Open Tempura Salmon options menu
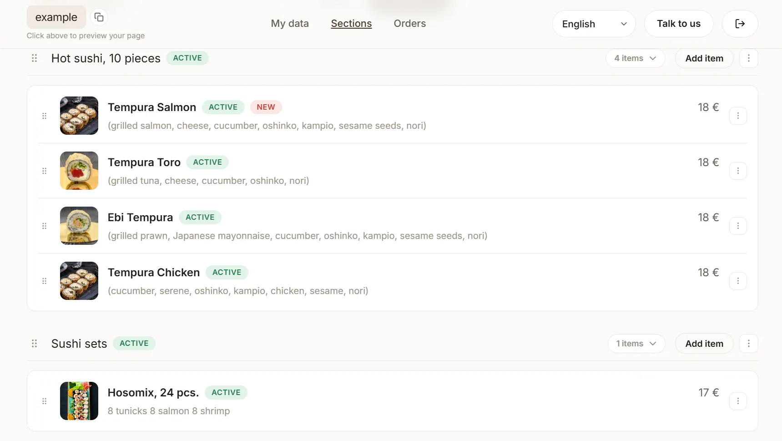 point(738,116)
